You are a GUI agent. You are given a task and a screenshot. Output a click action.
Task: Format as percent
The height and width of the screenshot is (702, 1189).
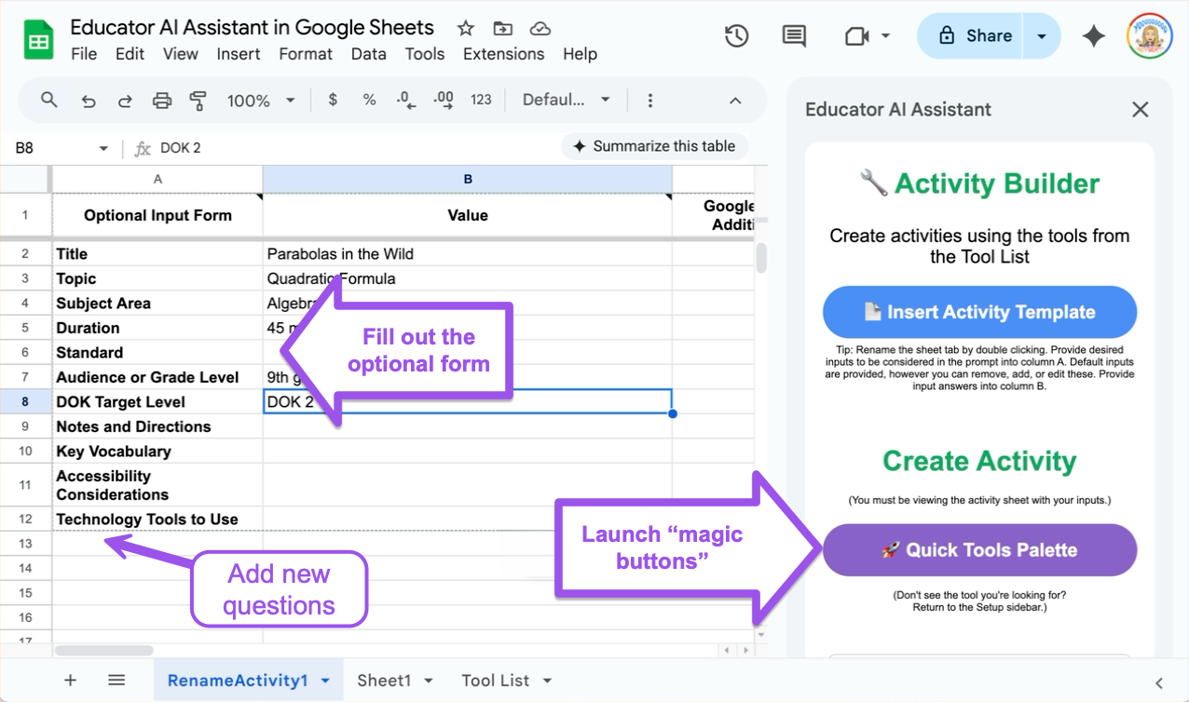369,100
